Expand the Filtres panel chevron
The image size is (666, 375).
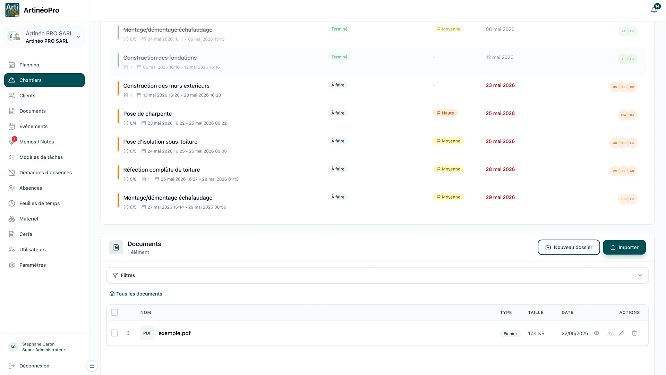pyautogui.click(x=640, y=275)
